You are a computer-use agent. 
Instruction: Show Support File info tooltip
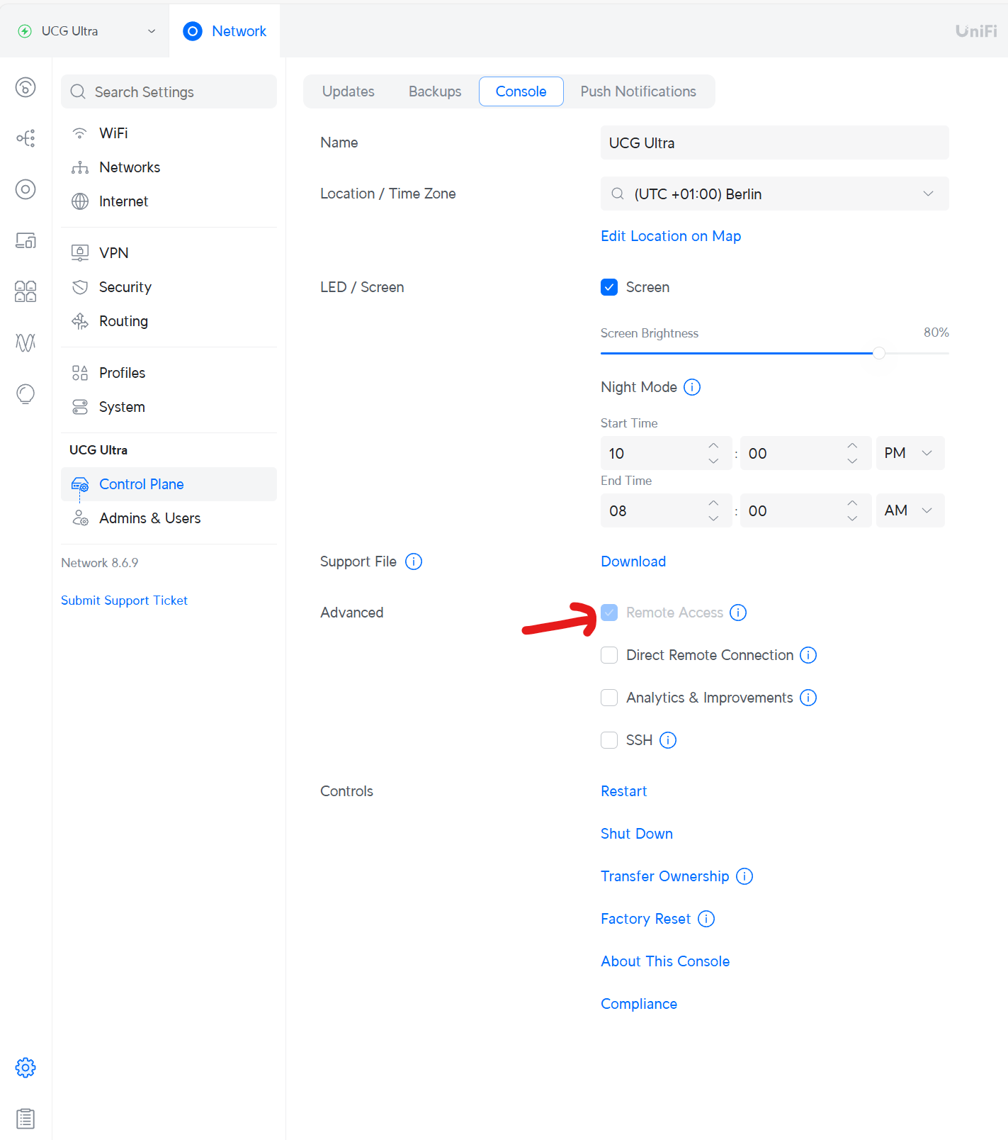(x=414, y=561)
